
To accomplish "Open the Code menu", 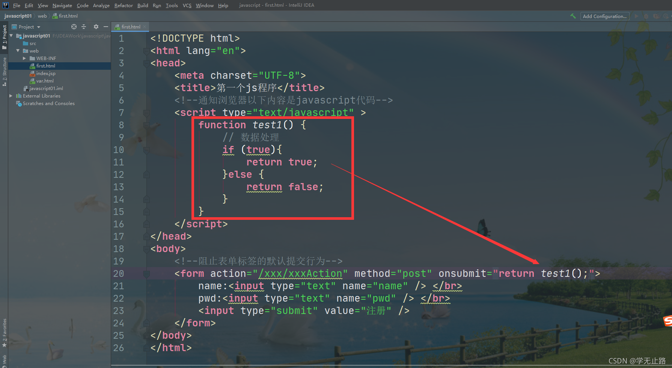I will [x=83, y=5].
